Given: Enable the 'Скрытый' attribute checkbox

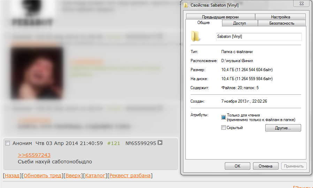Looking at the screenshot, I should tap(223, 128).
